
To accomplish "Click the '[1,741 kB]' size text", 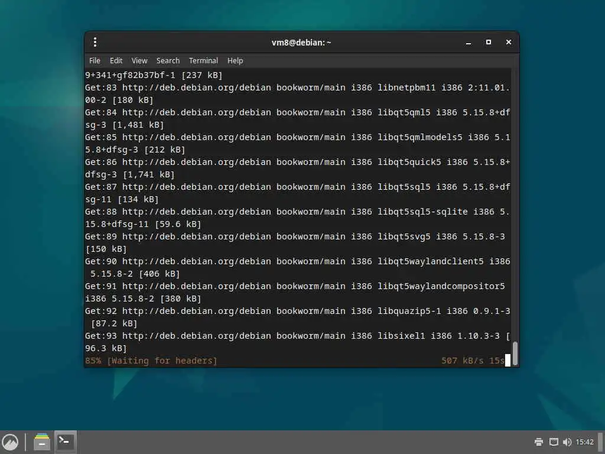I will tap(148, 174).
